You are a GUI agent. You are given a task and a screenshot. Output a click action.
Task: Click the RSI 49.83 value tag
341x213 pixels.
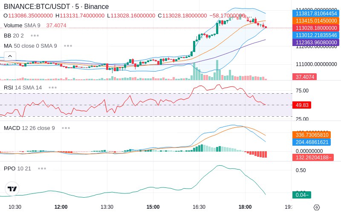click(x=302, y=105)
